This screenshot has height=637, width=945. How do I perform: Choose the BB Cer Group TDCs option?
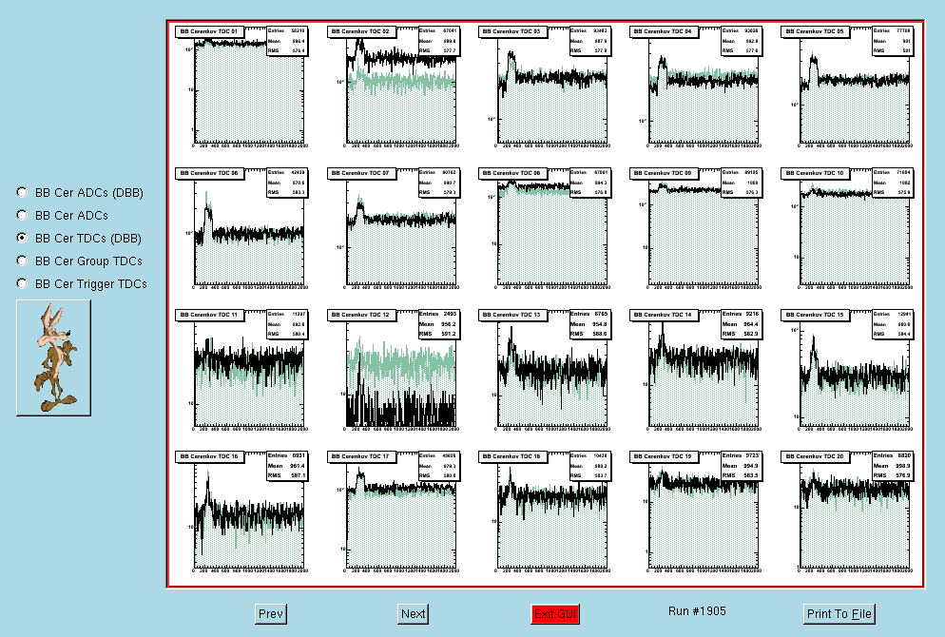pos(22,261)
